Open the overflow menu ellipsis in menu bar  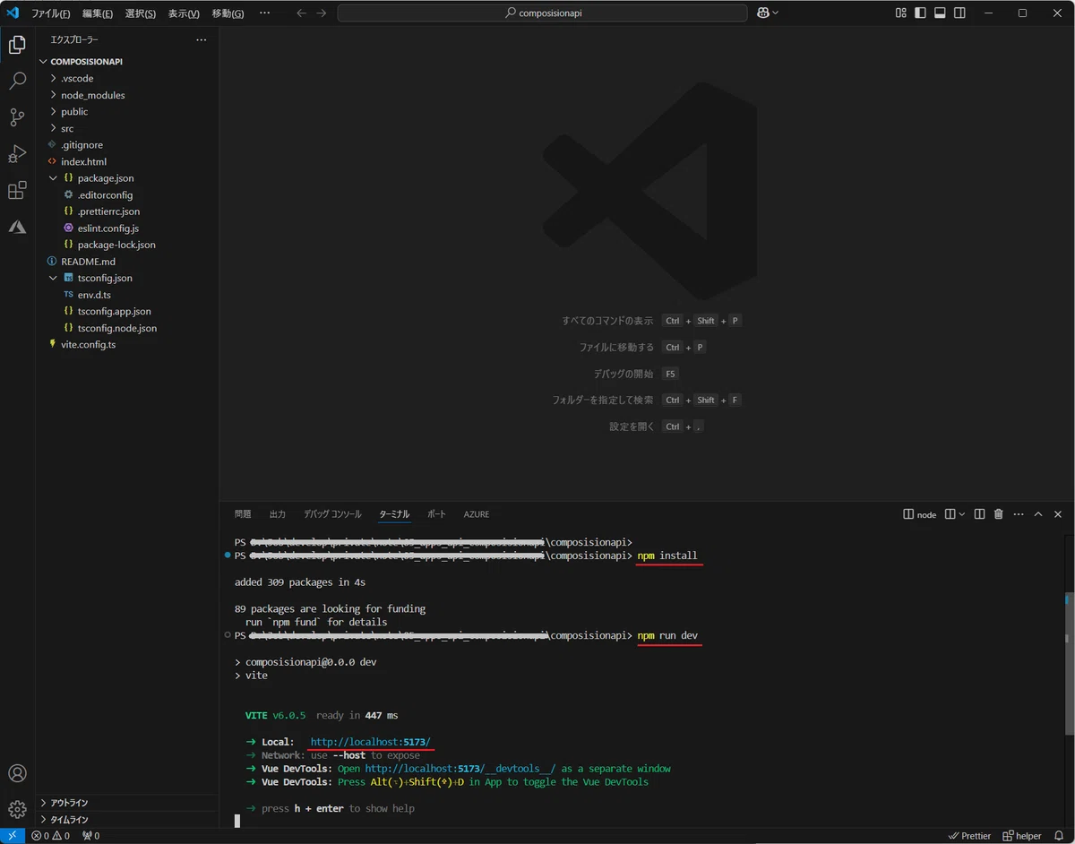click(x=264, y=13)
